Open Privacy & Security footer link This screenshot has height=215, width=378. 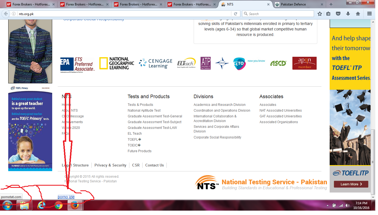click(x=110, y=165)
